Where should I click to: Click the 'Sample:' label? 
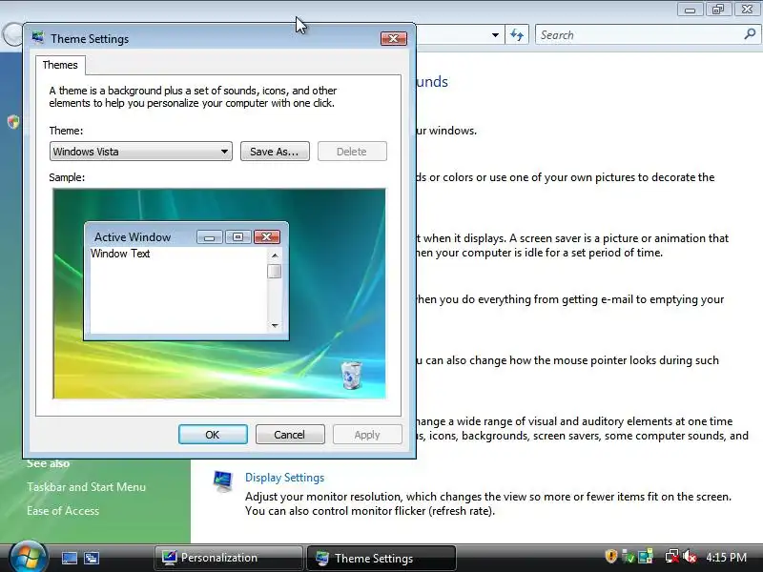[67, 177]
